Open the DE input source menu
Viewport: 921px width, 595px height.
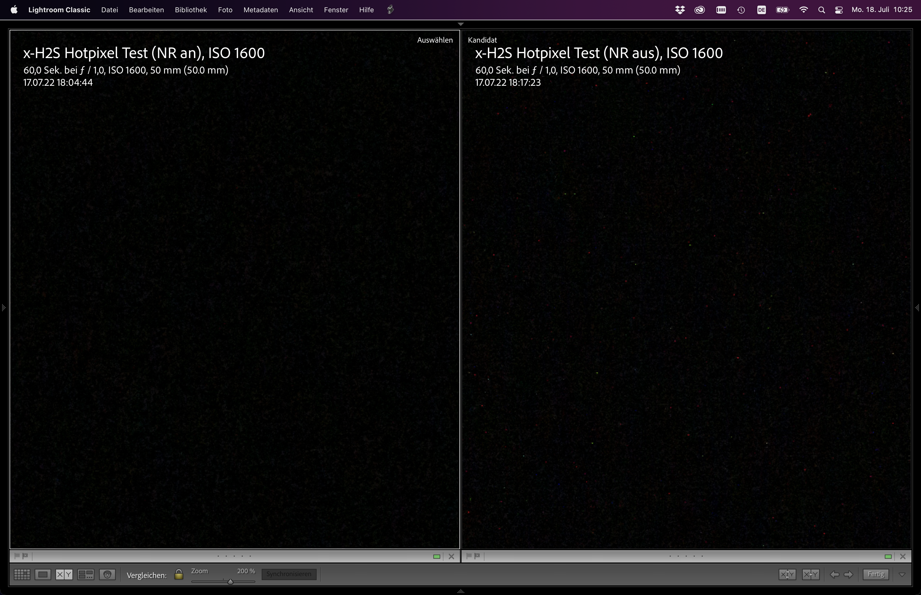pos(761,10)
